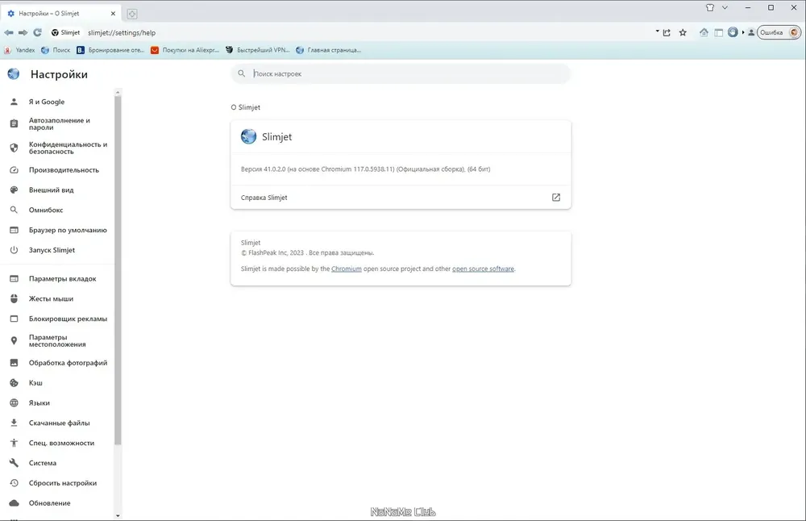The image size is (806, 521).
Task: Open Браузер по умолчанию settings
Action: point(57,230)
